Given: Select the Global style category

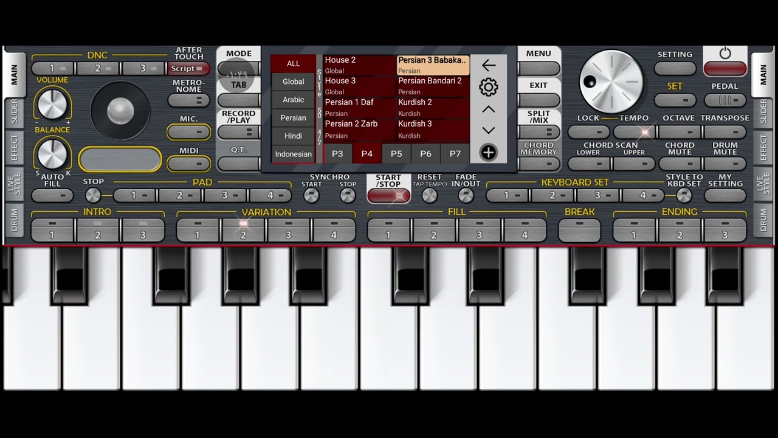Looking at the screenshot, I should coord(293,82).
